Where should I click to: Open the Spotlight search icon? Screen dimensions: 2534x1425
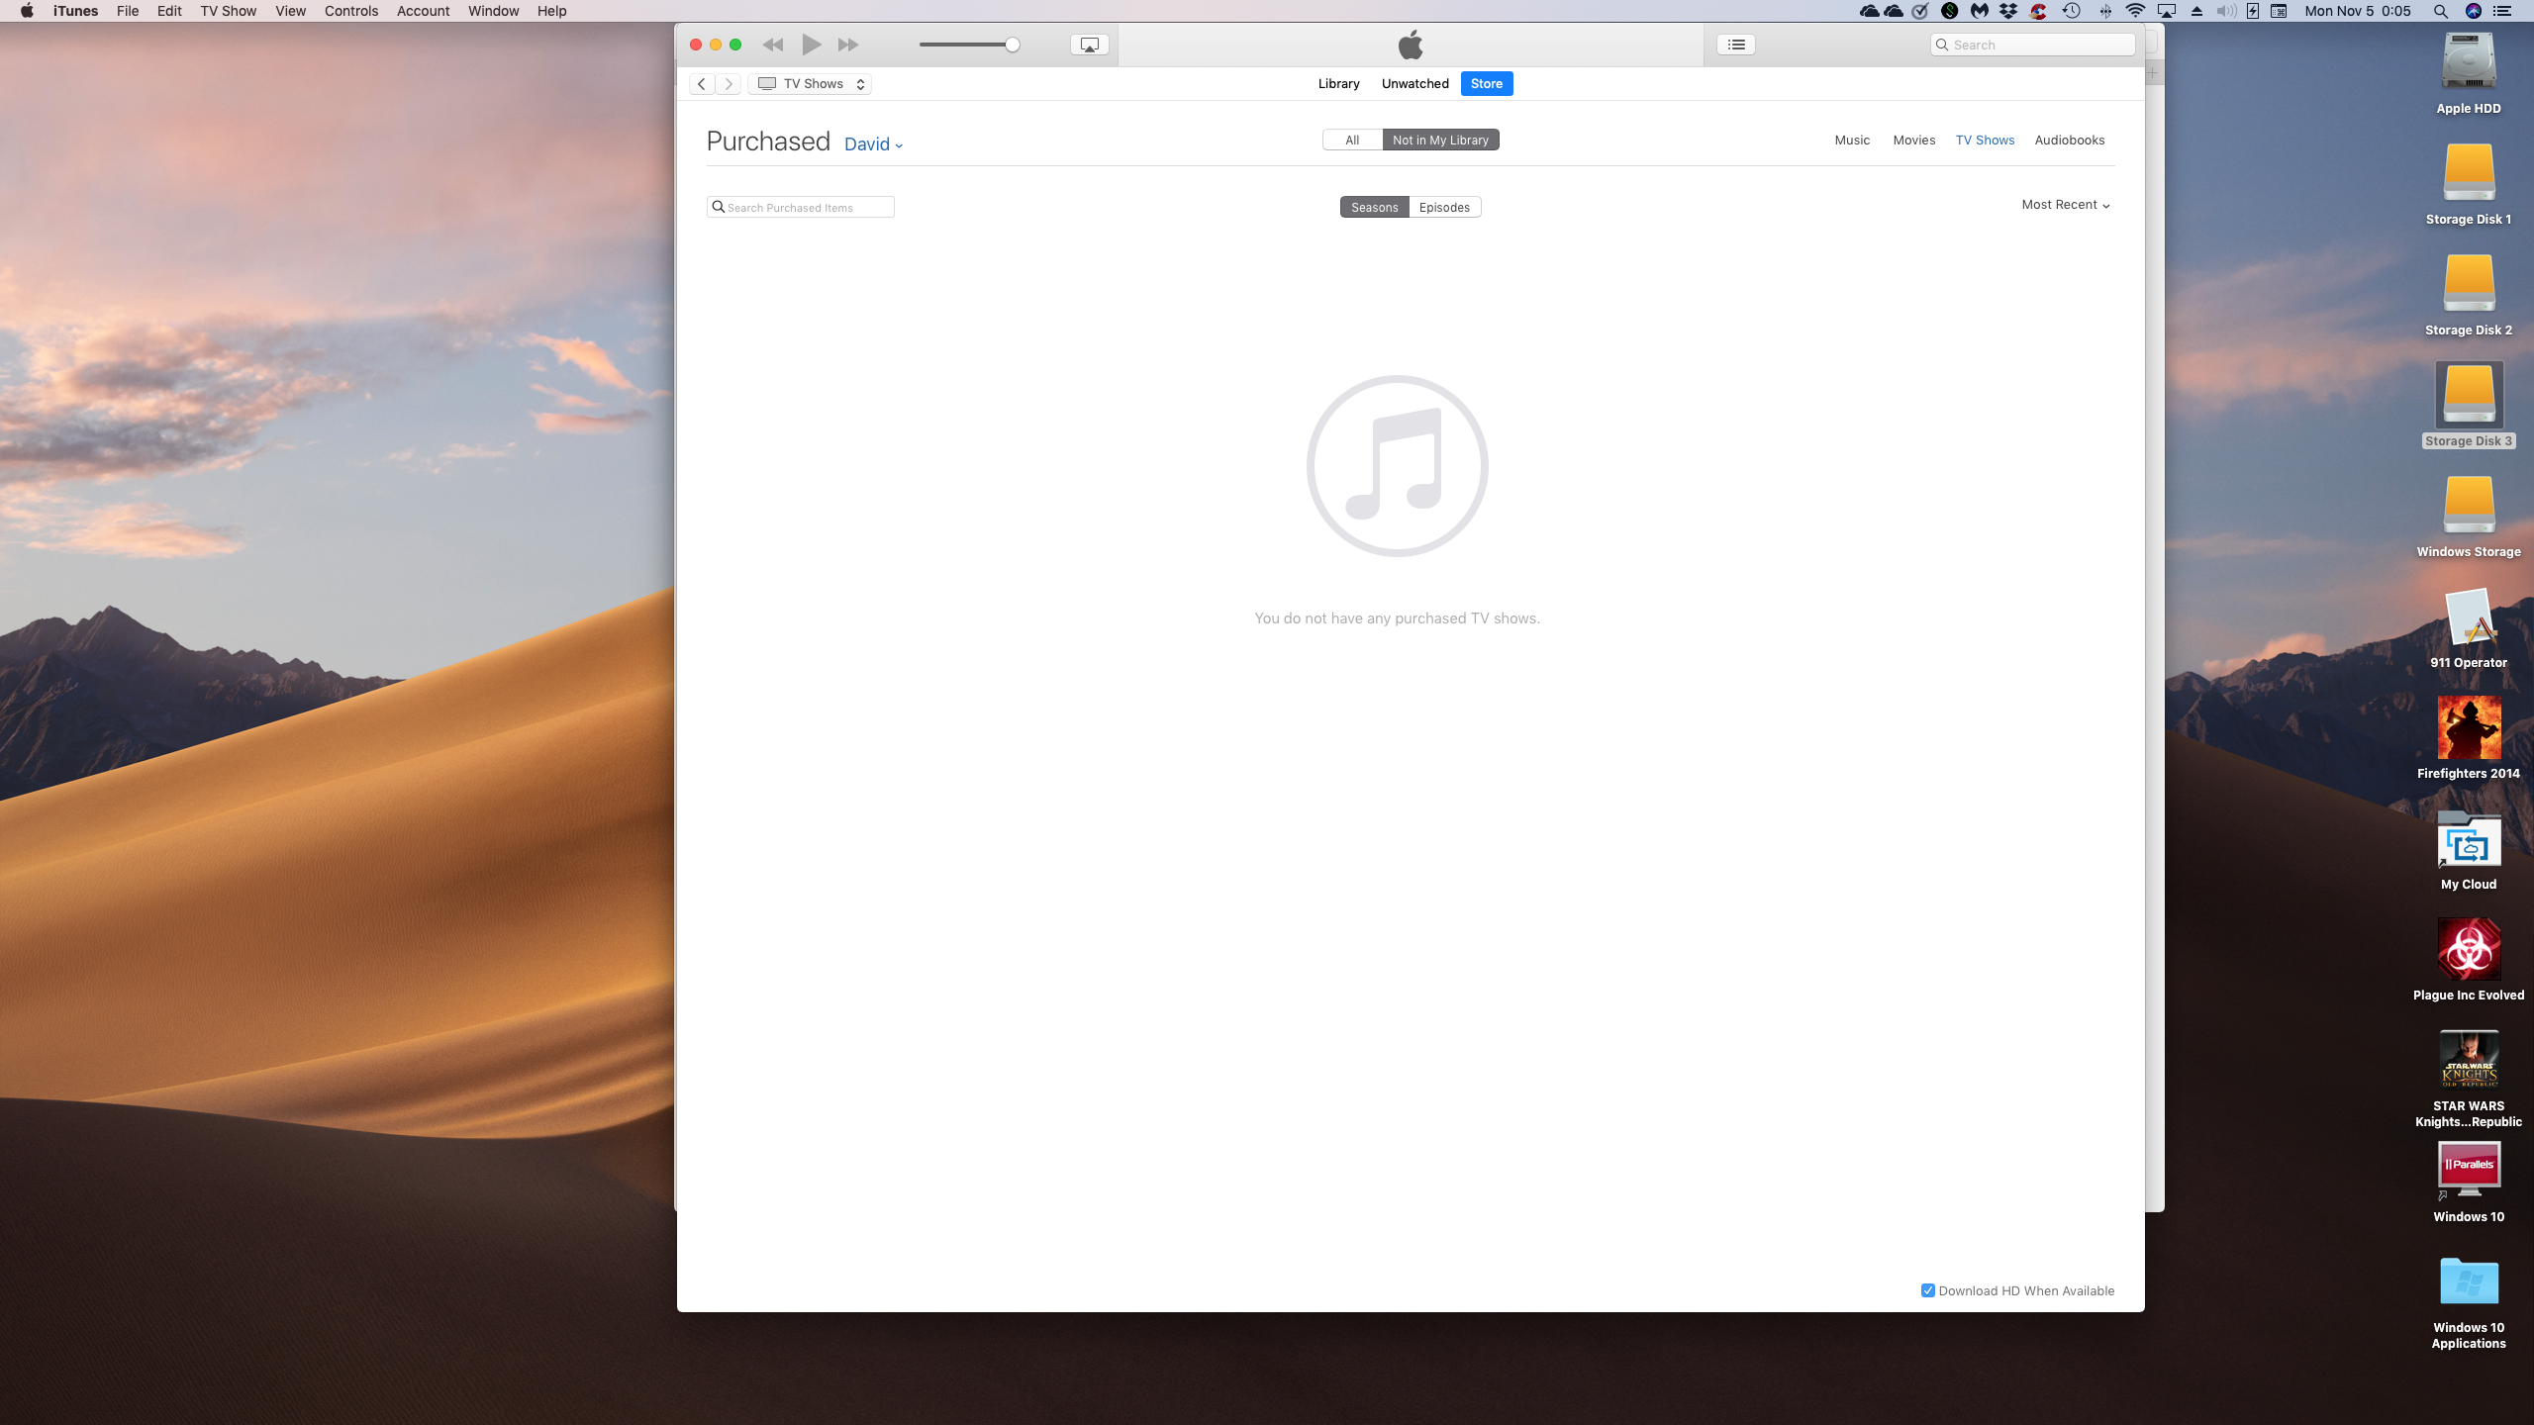(x=2441, y=11)
